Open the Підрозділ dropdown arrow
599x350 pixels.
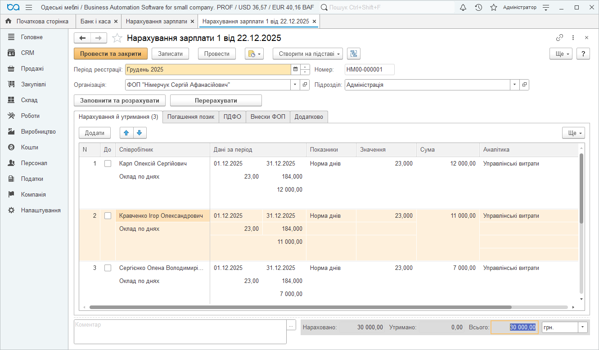[515, 85]
